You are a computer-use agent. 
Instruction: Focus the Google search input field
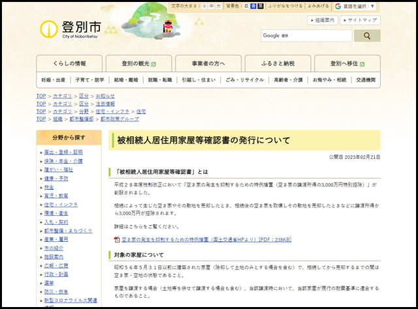[x=306, y=36]
